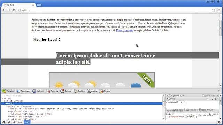This screenshot has width=223, height=125.
Task: Collapse the div class wrapper node
Action: coord(7,106)
